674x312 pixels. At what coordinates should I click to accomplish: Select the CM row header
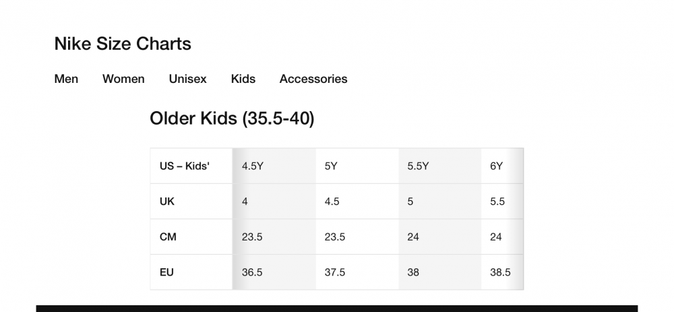pyautogui.click(x=191, y=237)
